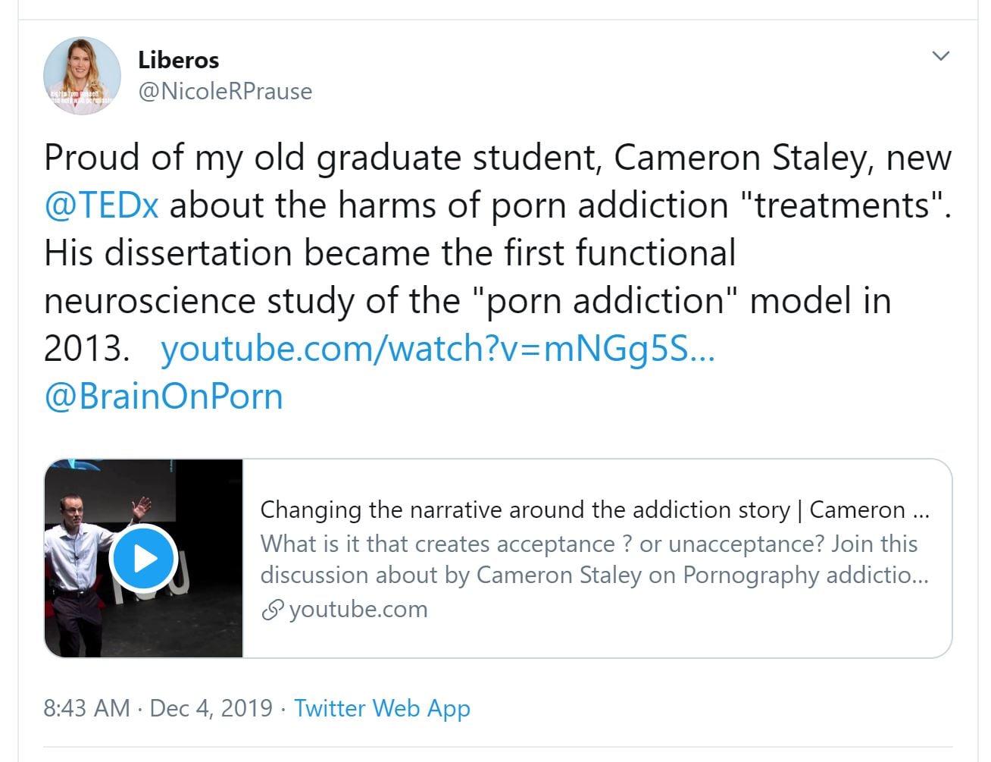This screenshot has height=762, width=991.
Task: Play the embedded YouTube video
Action: click(143, 559)
